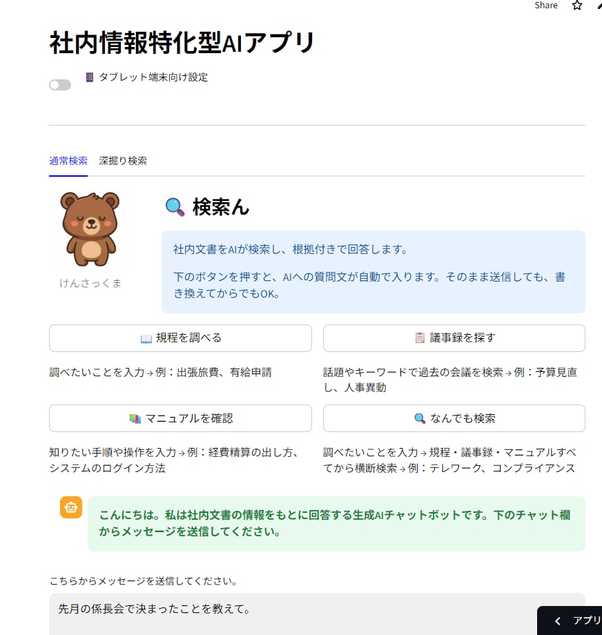Click the chat message input field
Viewport: 602px width, 635px height.
317,614
